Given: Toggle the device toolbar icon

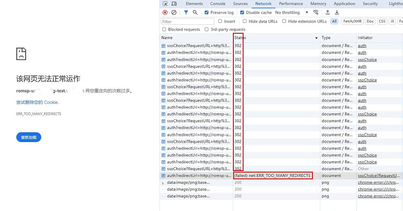Looking at the screenshot, I should (174, 4).
